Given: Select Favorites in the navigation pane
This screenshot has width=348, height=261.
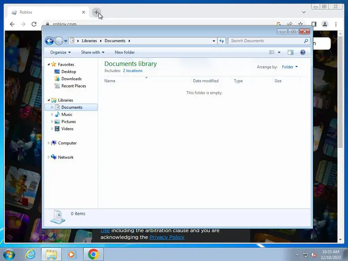Looking at the screenshot, I should [66, 65].
